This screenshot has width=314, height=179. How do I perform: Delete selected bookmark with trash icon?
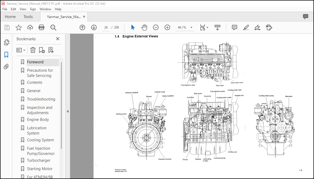[x=33, y=50]
